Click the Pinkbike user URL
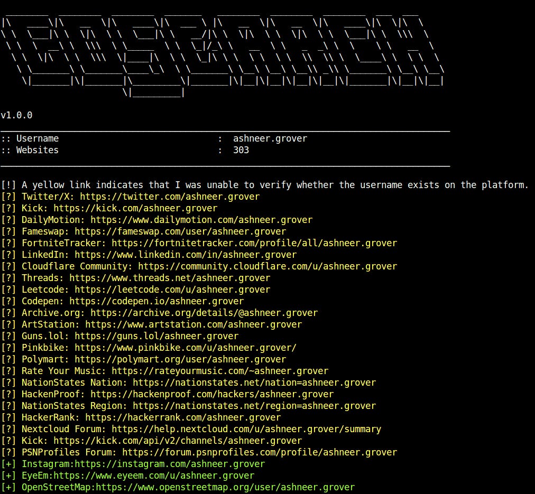The width and height of the screenshot is (535, 494). [186, 348]
